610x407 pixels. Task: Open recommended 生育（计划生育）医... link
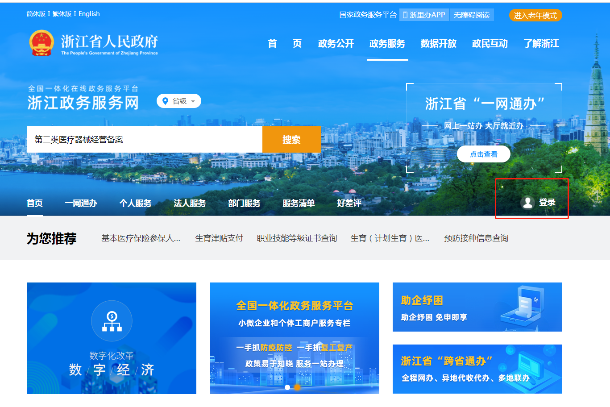[x=390, y=238]
